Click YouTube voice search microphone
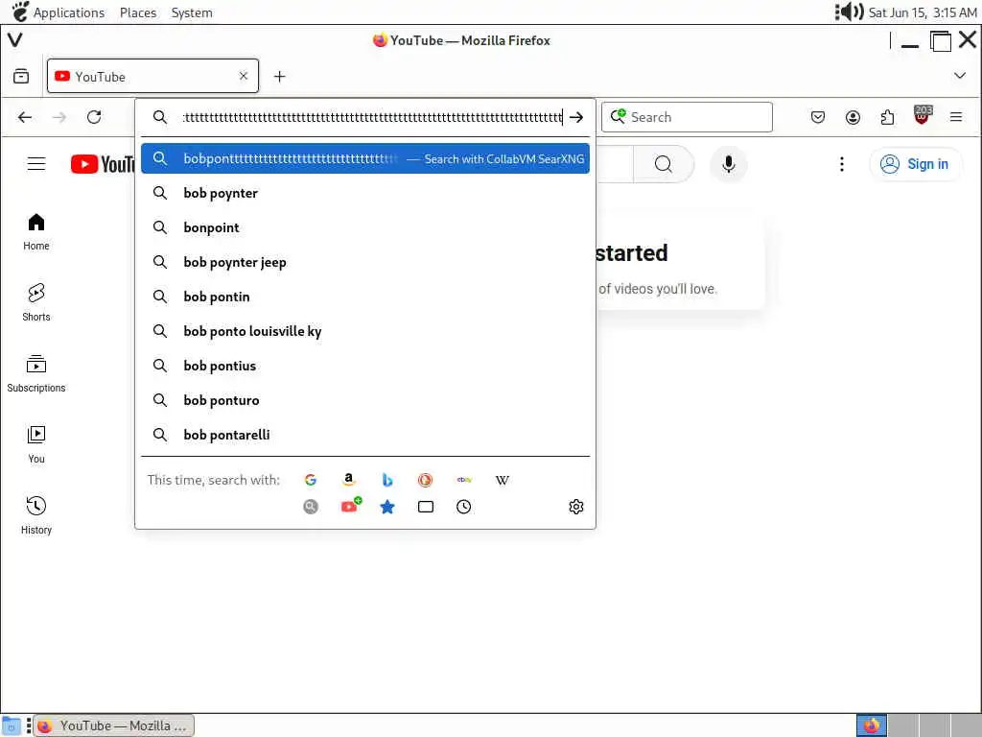 click(x=729, y=164)
